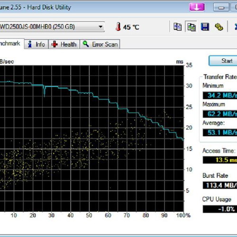Image resolution: width=237 pixels, height=237 pixels.
Task: Click the magnifier Error Scan icon
Action: tap(86, 44)
